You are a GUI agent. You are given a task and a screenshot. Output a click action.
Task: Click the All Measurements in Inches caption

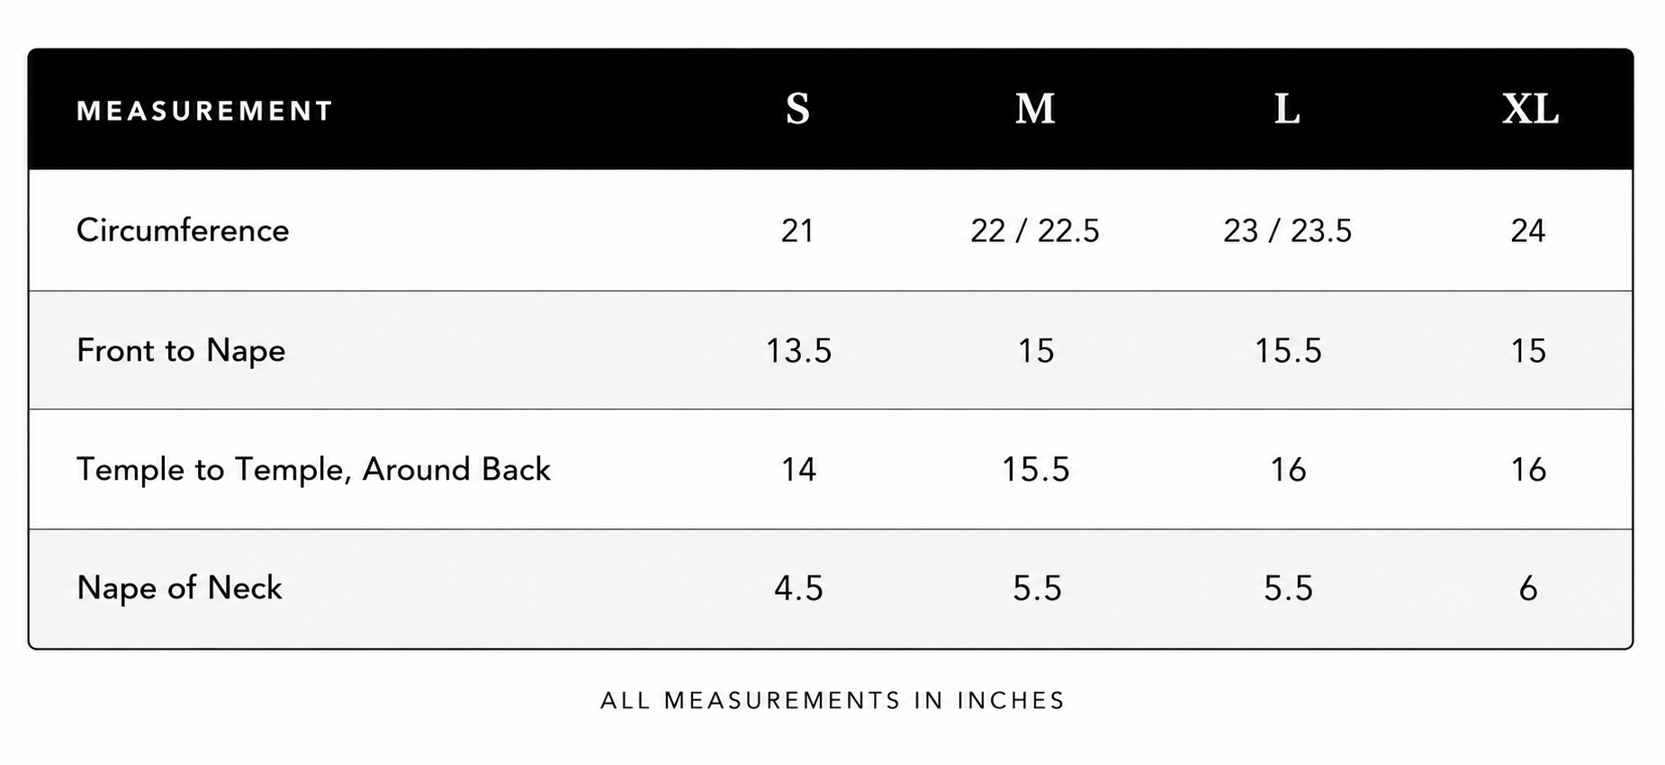click(x=832, y=700)
